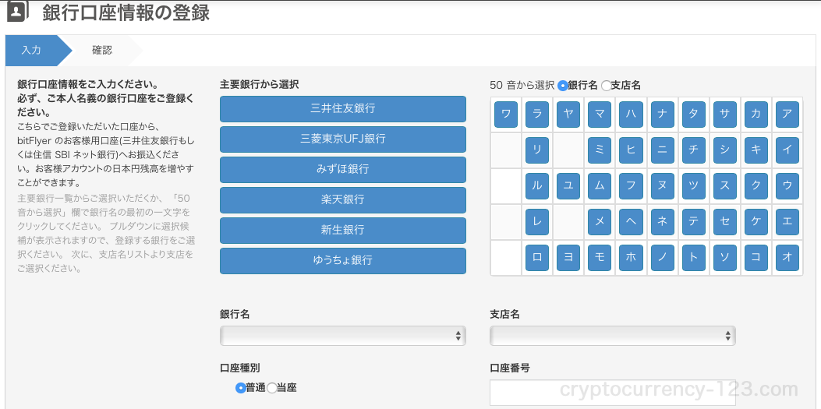Click the ヤ kana key
This screenshot has height=409, width=821.
tap(568, 115)
